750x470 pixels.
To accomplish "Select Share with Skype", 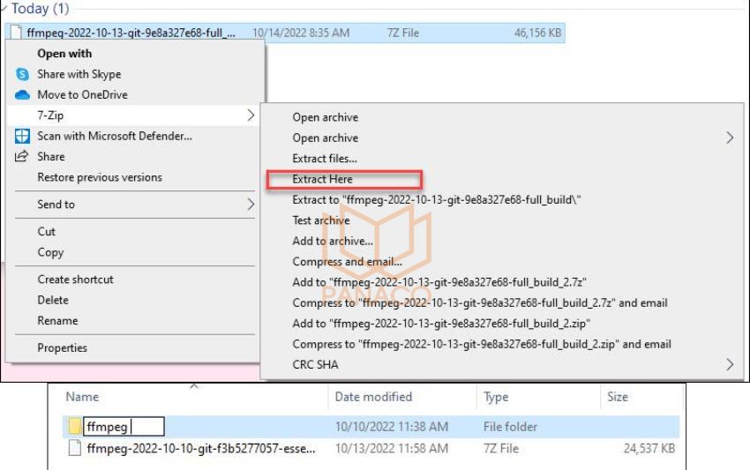I will 79,74.
